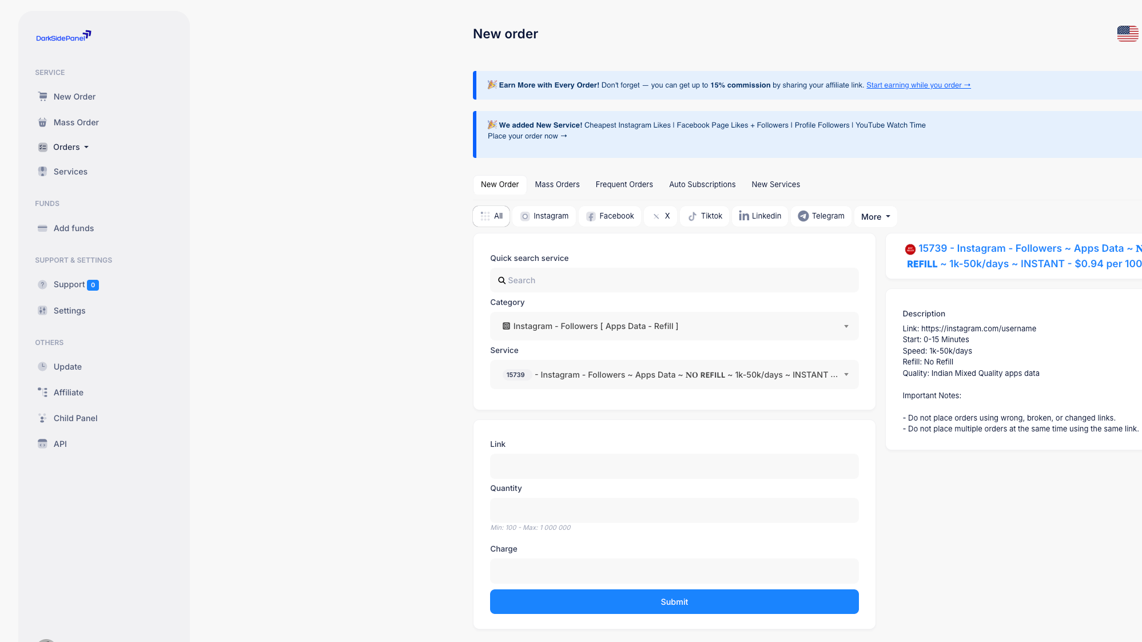The height and width of the screenshot is (642, 1142).
Task: Click the Affiliate tree icon
Action: (42, 393)
